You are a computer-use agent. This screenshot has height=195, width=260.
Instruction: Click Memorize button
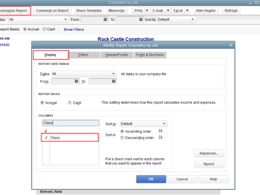pos(117,11)
